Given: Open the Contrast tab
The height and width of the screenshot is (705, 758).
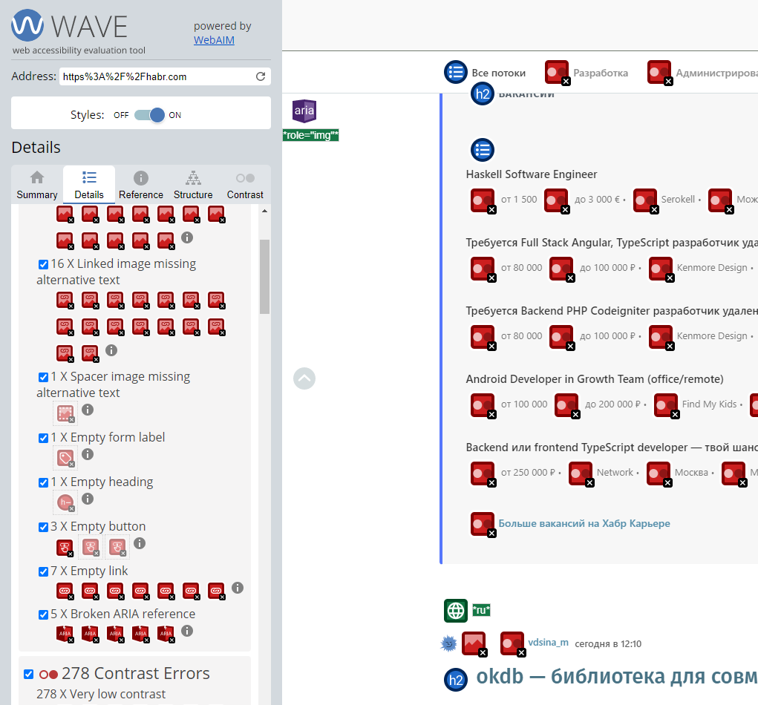Looking at the screenshot, I should [x=245, y=185].
